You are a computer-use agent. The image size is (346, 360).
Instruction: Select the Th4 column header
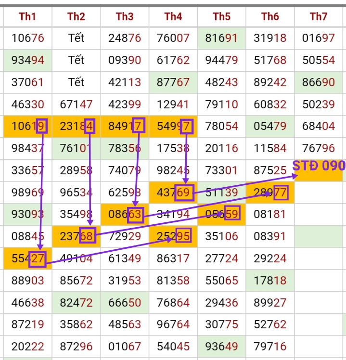(x=173, y=17)
